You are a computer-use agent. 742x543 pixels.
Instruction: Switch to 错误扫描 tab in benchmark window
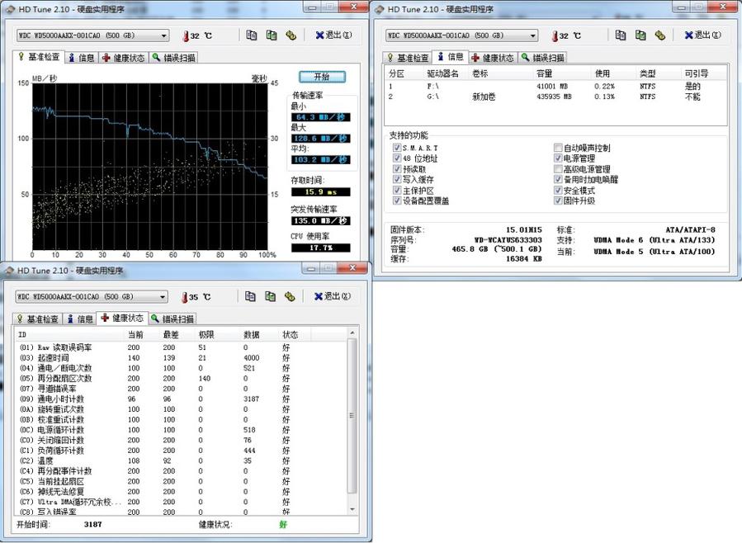[173, 58]
